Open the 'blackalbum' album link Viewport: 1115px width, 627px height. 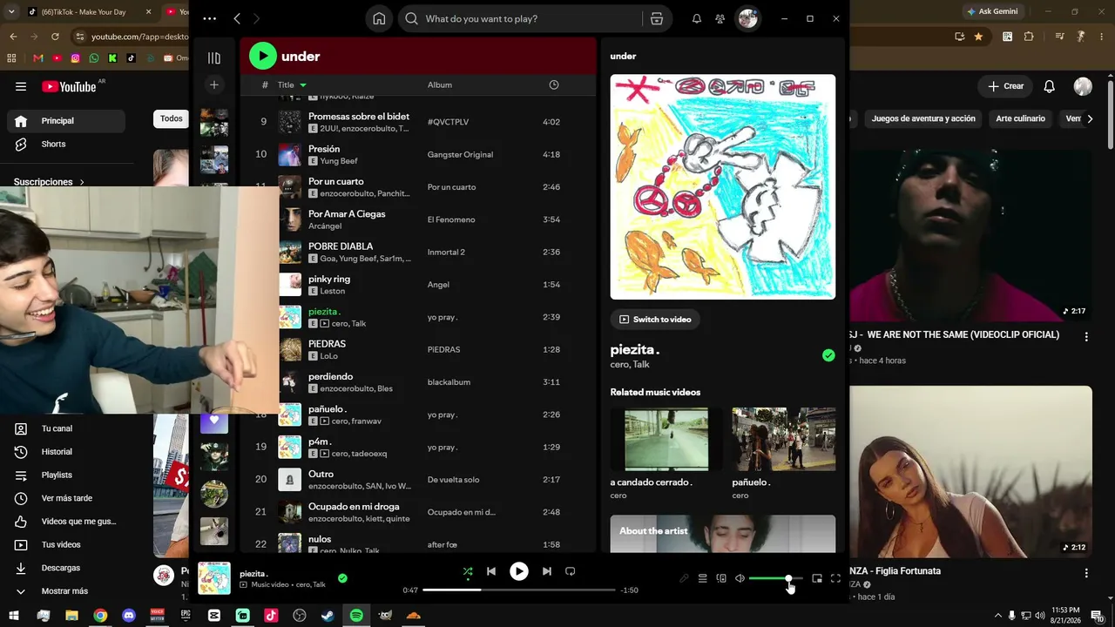(x=449, y=382)
